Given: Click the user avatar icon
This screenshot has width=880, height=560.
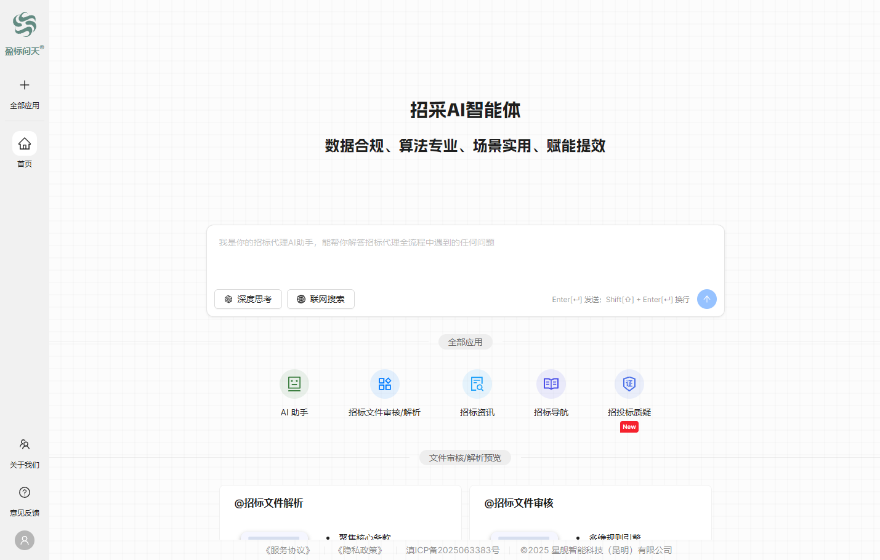Looking at the screenshot, I should [x=25, y=540].
